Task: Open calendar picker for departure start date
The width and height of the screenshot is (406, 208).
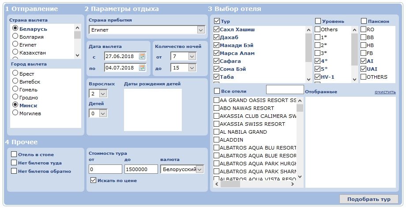Action: [142, 56]
